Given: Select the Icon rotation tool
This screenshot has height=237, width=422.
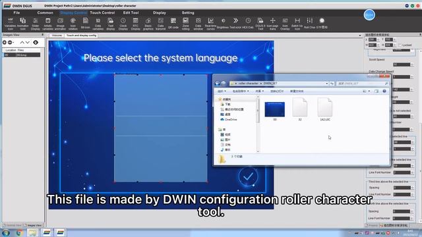Looking at the screenshot, I should click(73, 24).
